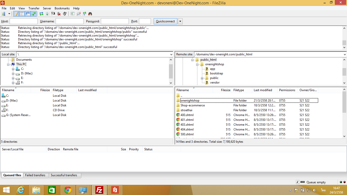Open the Server menu

pos(47,8)
